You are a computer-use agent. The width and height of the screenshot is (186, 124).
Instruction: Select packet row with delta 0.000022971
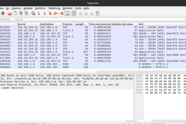[93, 34]
